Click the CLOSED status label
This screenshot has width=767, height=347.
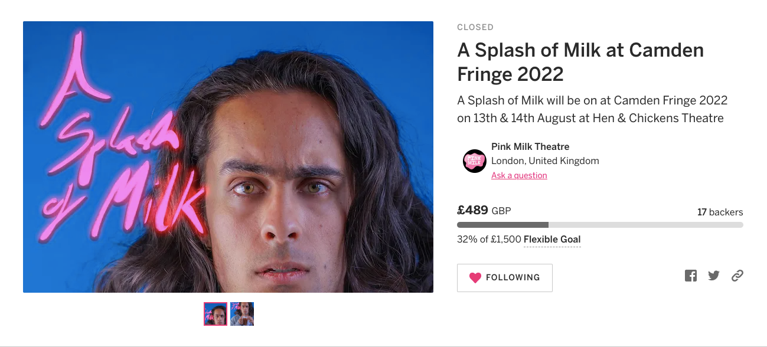[x=475, y=27]
